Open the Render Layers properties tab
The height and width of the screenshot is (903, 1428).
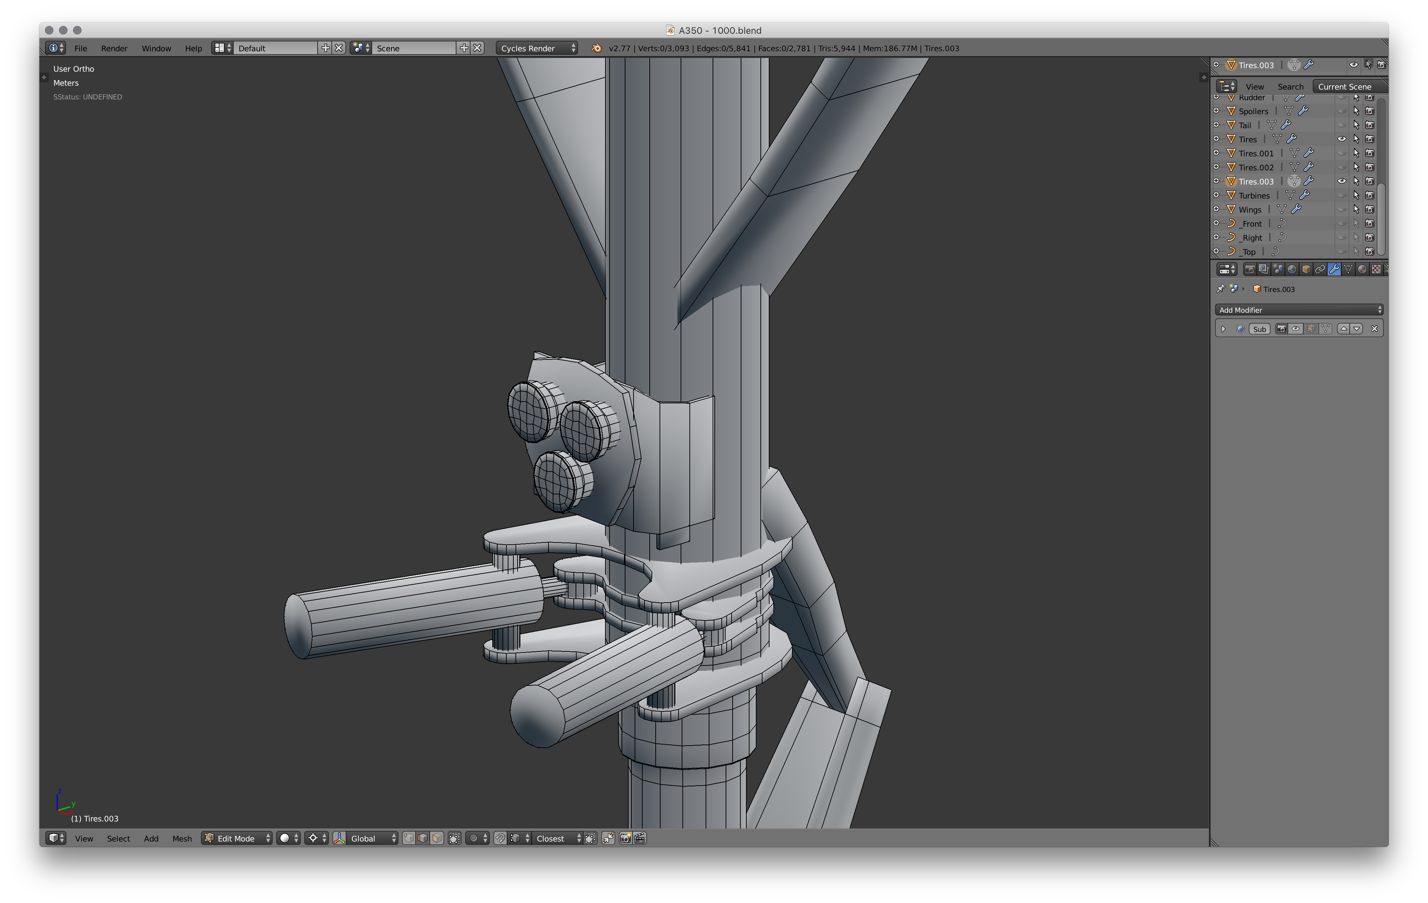point(1264,269)
